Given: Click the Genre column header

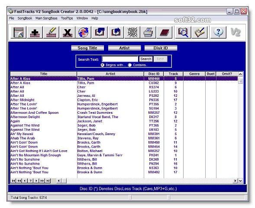Looking at the screenshot, I should [194, 74].
